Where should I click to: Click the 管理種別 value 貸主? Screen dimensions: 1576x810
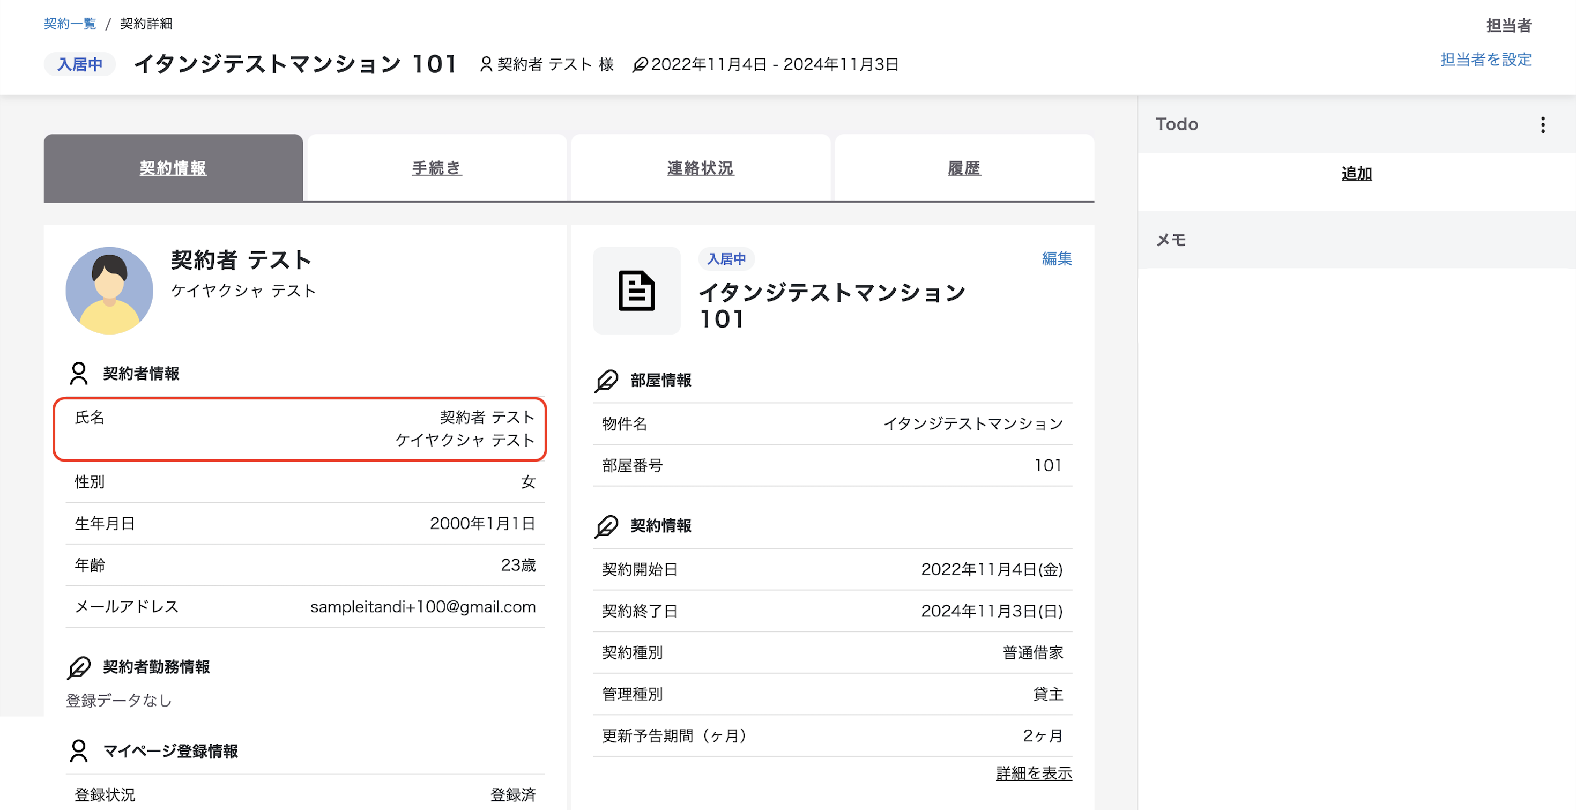click(x=1048, y=694)
